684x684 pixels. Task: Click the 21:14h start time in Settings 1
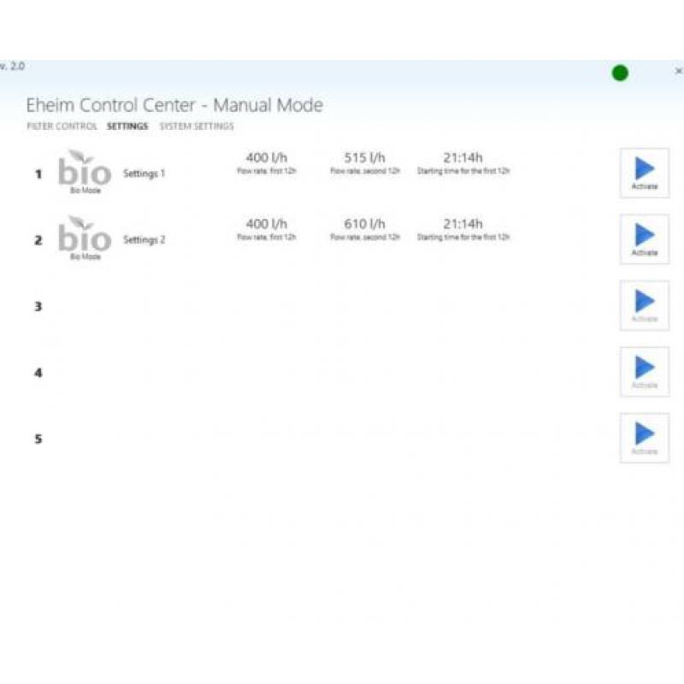[463, 157]
